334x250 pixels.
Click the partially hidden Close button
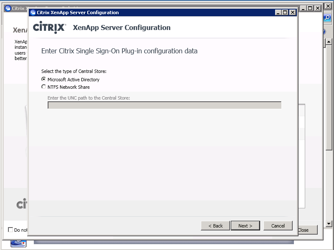pos(307,230)
